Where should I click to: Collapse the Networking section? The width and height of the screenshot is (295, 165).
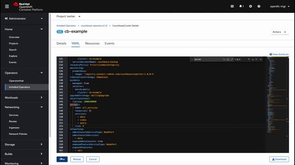click(x=24, y=107)
